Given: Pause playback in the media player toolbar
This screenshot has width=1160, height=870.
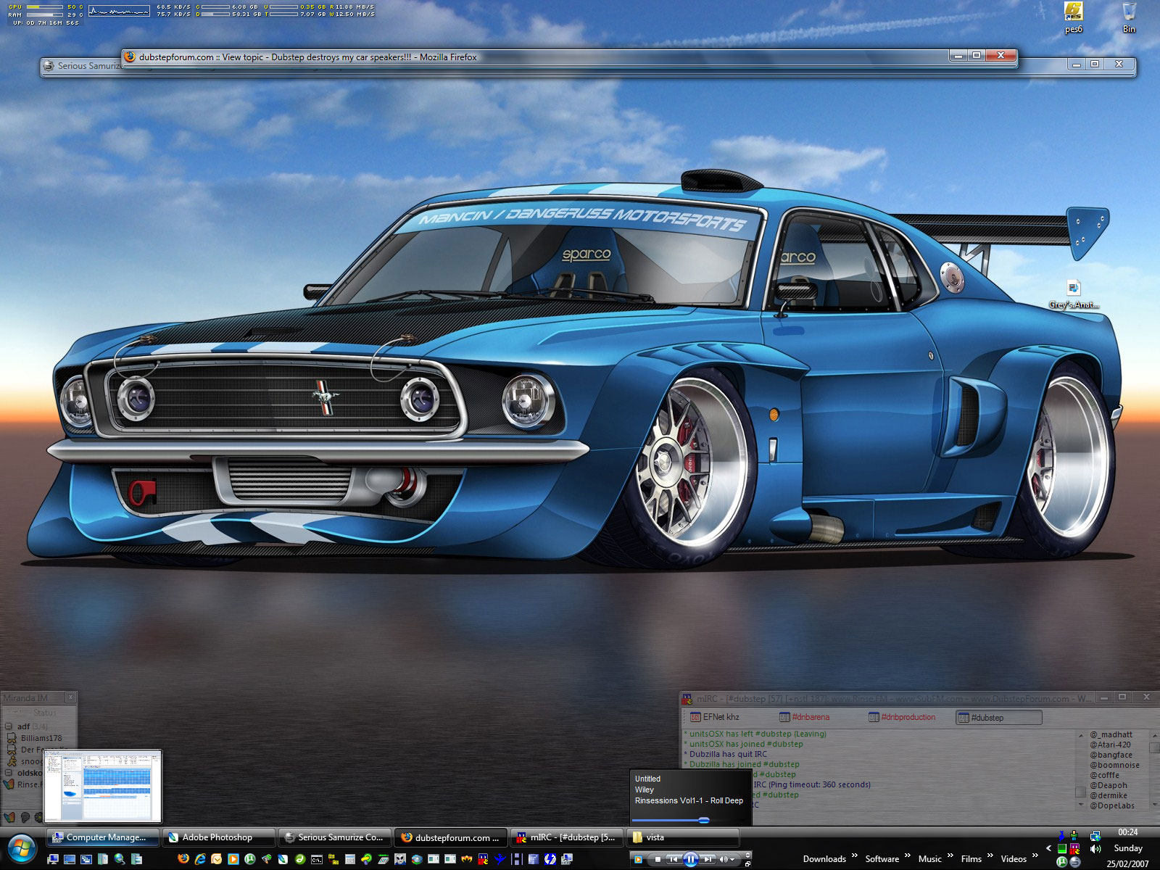Looking at the screenshot, I should point(690,859).
